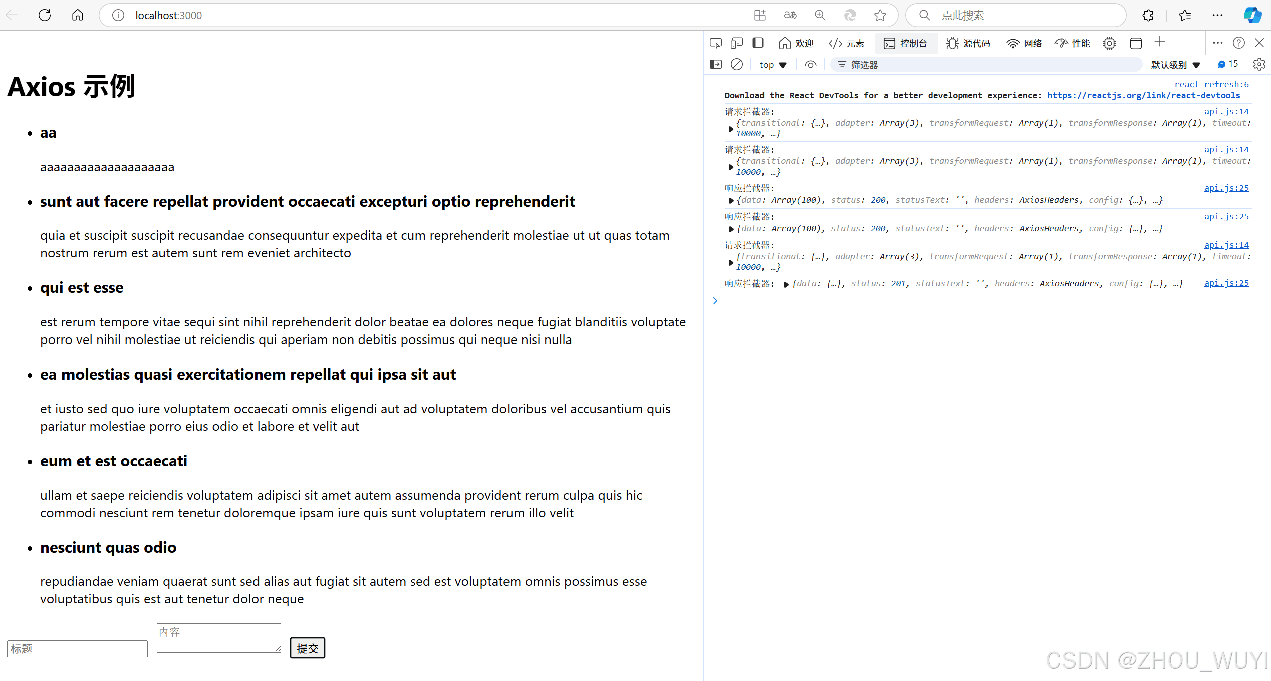
Task: Click the 'aa' post title
Action: click(x=48, y=133)
